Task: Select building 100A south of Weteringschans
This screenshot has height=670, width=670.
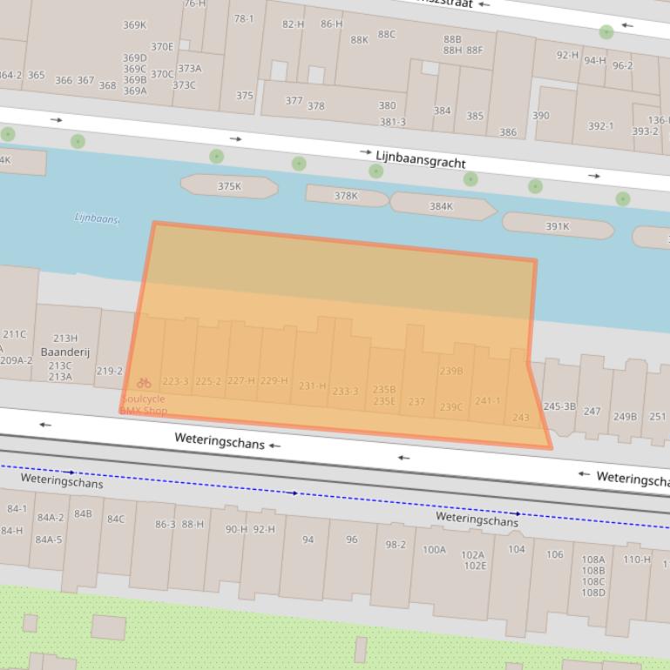Action: (x=434, y=550)
